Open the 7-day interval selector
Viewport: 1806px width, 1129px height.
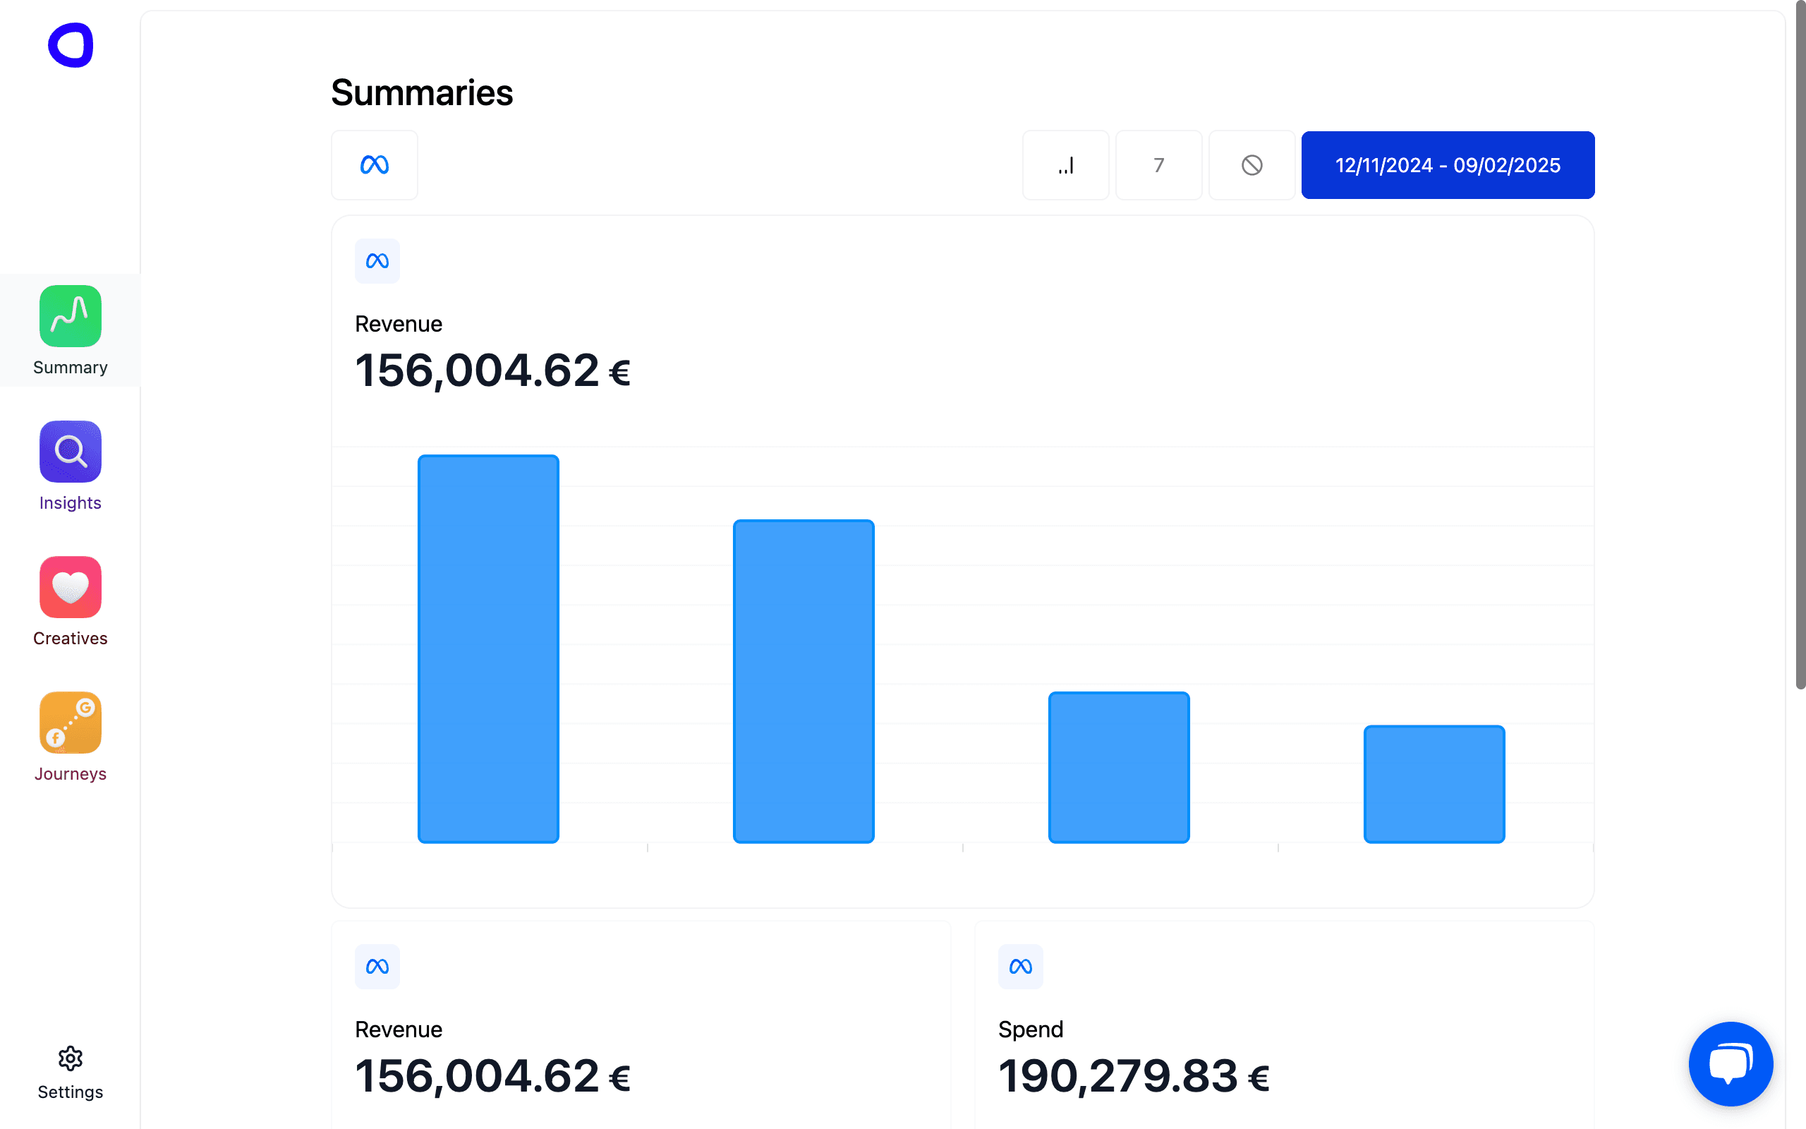click(1158, 164)
